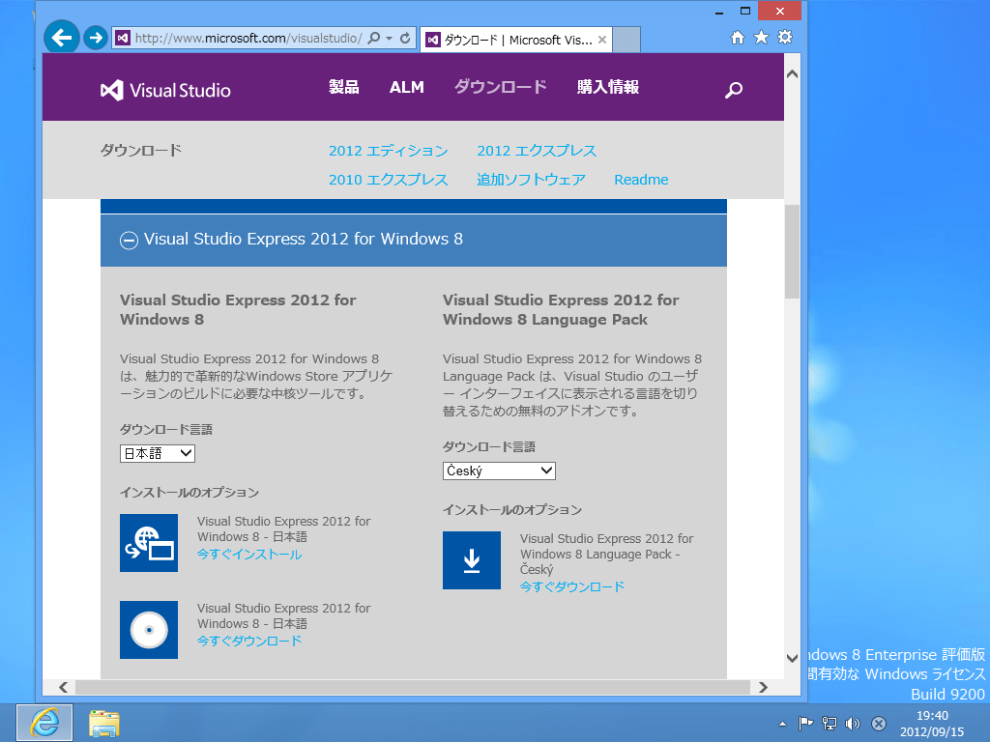Click the scroll down arrow

792,658
